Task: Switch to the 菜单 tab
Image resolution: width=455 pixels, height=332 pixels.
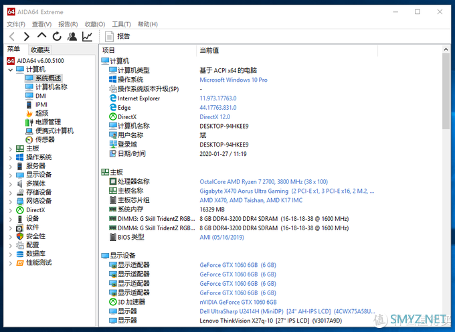Action: click(x=13, y=49)
